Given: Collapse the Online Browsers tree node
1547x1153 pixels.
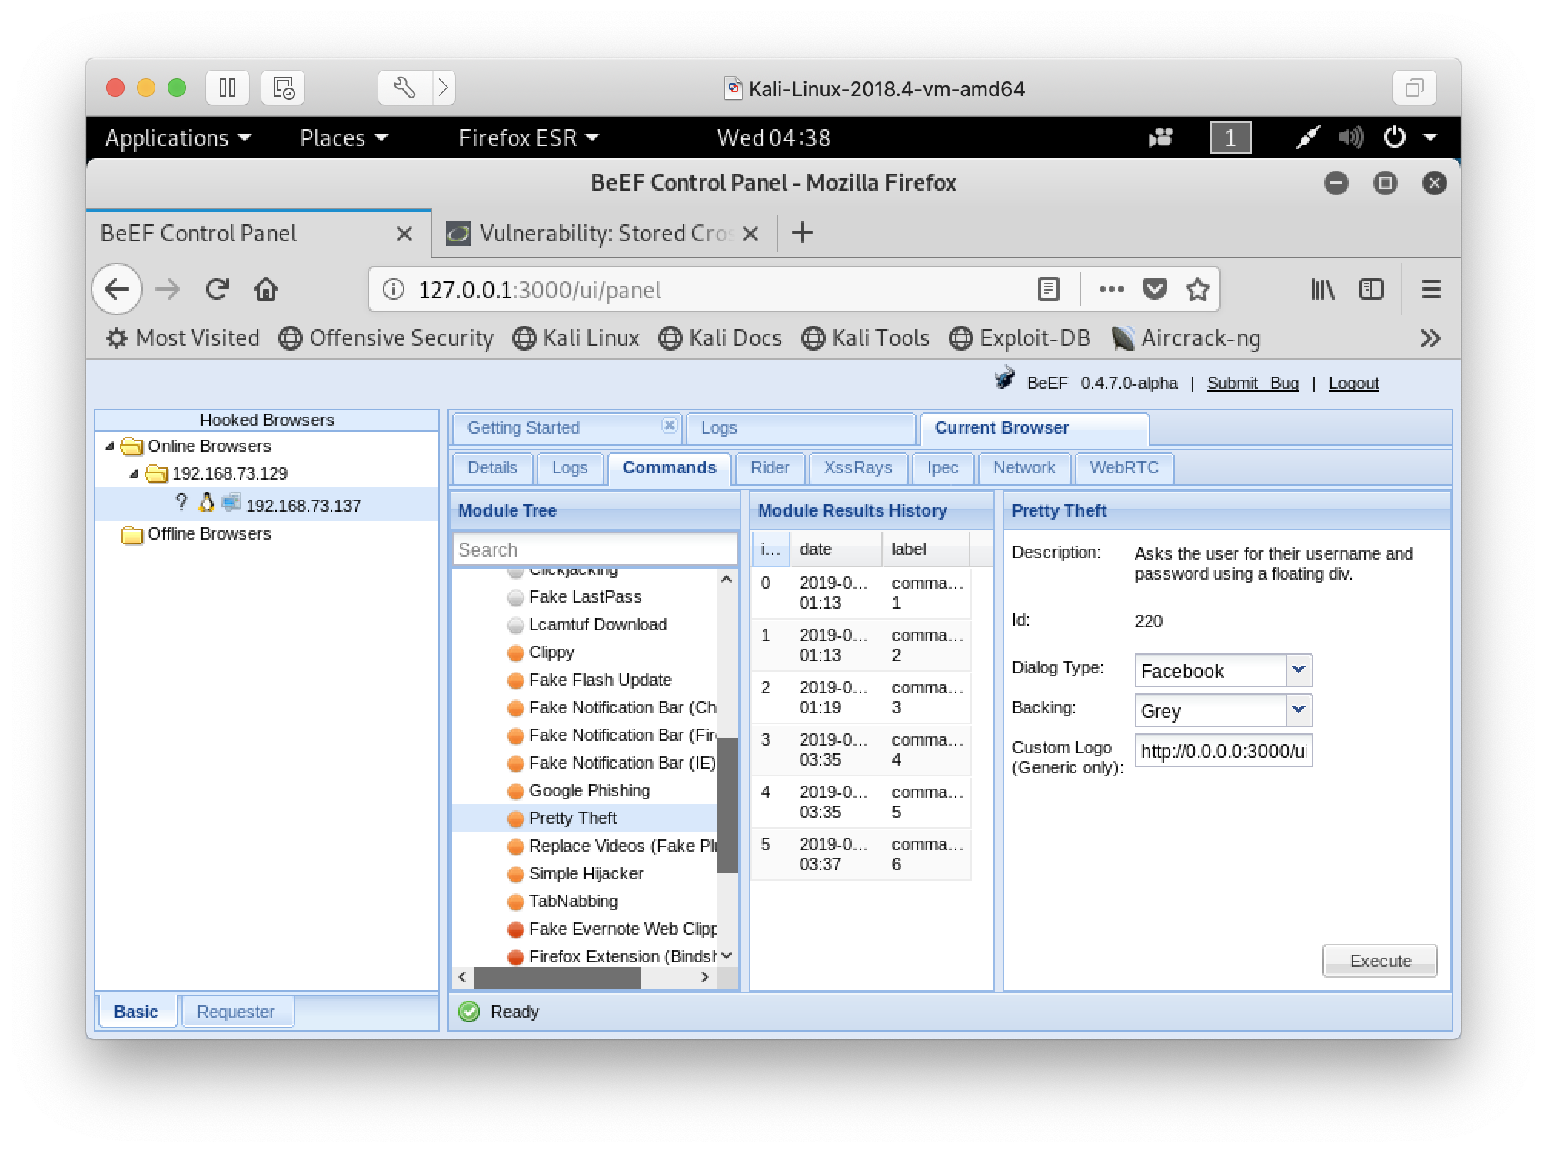Looking at the screenshot, I should click(110, 447).
